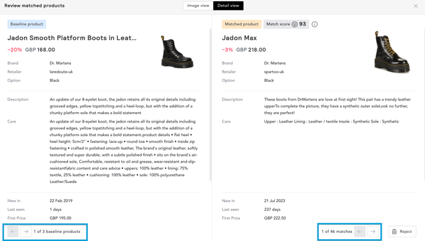425x241 pixels.
Task: Click the GBP 168.00 price
Action: point(40,50)
